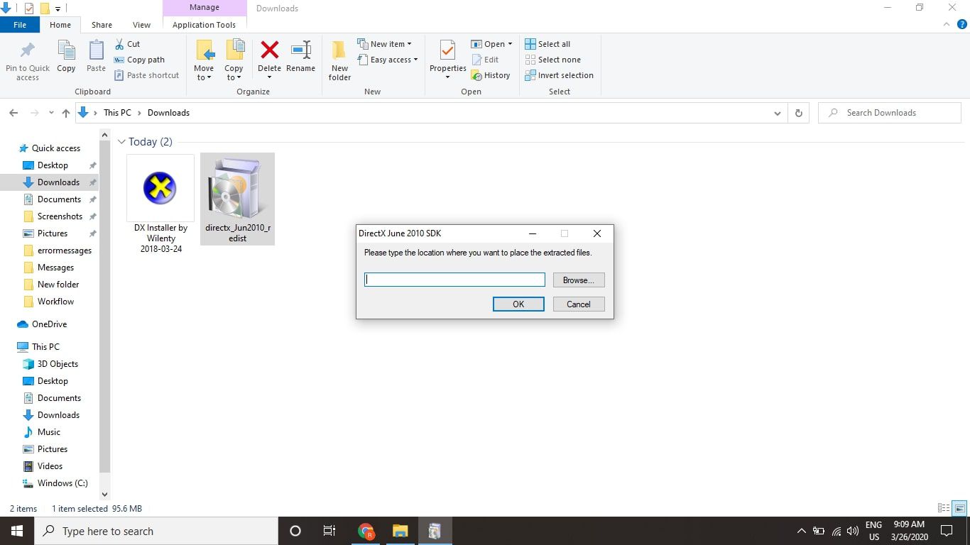The width and height of the screenshot is (970, 545).
Task: Collapse the Today (2) group
Action: coord(121,142)
